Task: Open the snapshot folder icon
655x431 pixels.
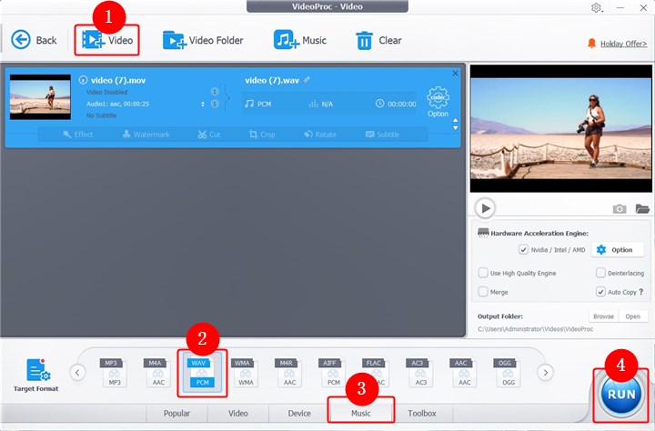Action: click(x=642, y=208)
